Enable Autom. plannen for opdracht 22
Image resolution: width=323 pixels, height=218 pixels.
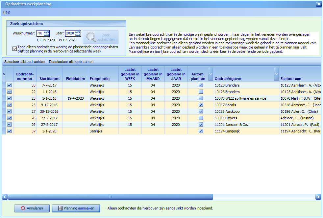click(201, 92)
